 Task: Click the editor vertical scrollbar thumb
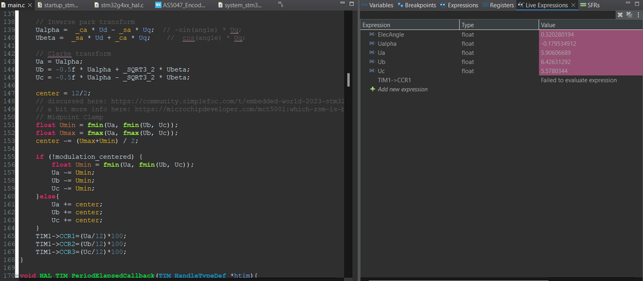click(x=349, y=80)
